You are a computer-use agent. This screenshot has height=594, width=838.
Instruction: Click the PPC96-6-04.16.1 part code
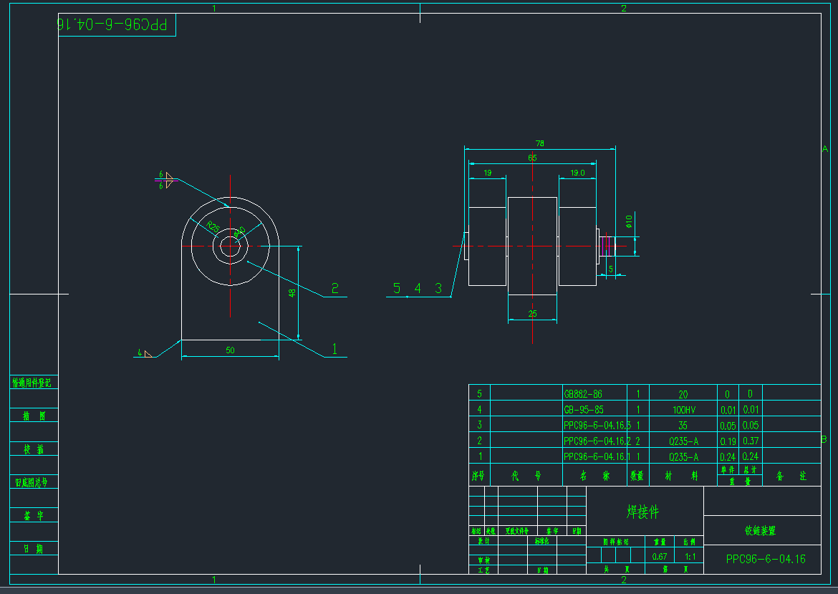click(x=597, y=456)
